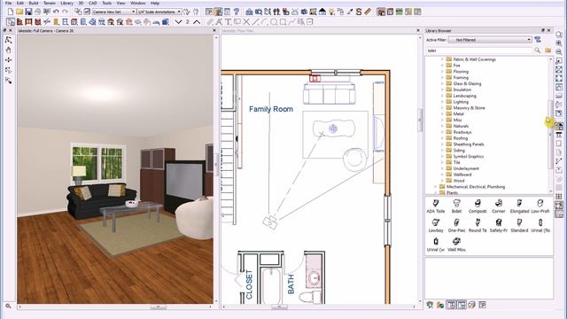Select the Corner toilet library item

click(498, 206)
